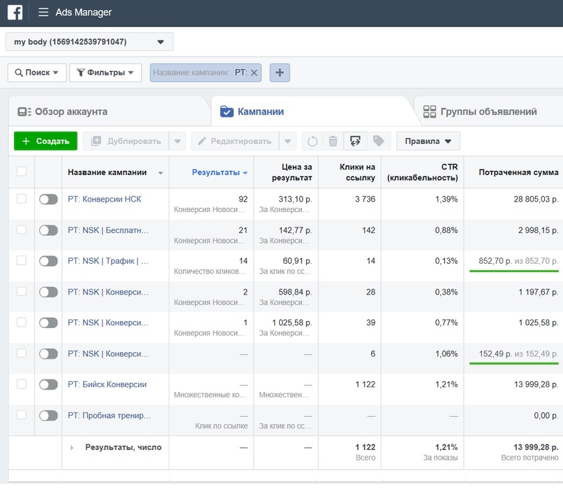Image resolution: width=563 pixels, height=494 pixels.
Task: Check the box for PT: Пробная тренир… row
Action: click(x=22, y=414)
